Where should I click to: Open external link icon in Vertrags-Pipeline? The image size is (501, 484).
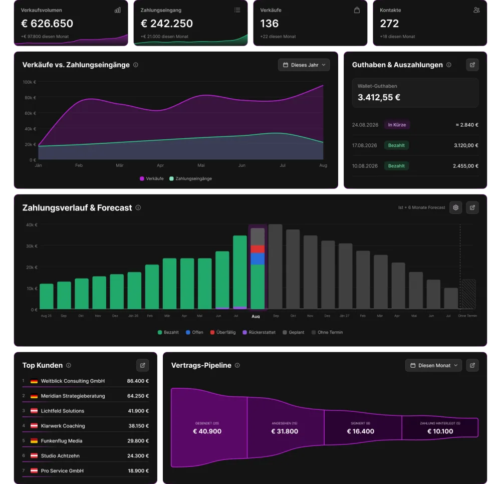coord(472,365)
